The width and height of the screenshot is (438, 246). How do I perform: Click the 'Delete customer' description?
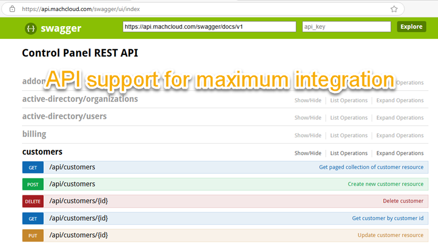coord(403,201)
